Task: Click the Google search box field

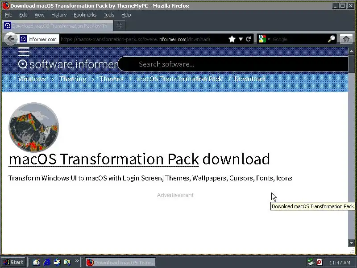Action: (299, 39)
